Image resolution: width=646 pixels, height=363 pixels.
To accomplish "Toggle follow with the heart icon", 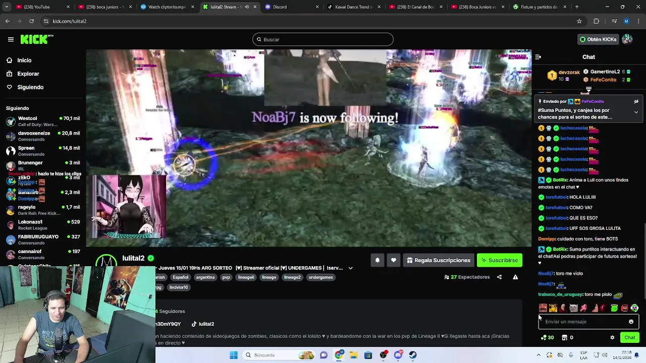I will click(x=394, y=260).
